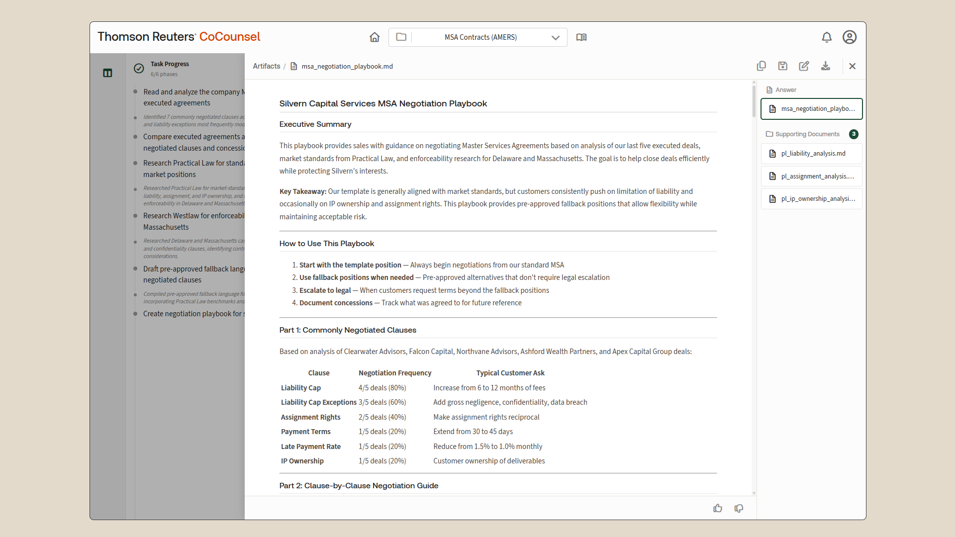This screenshot has width=955, height=537.
Task: Open user account profile icon
Action: (x=849, y=37)
